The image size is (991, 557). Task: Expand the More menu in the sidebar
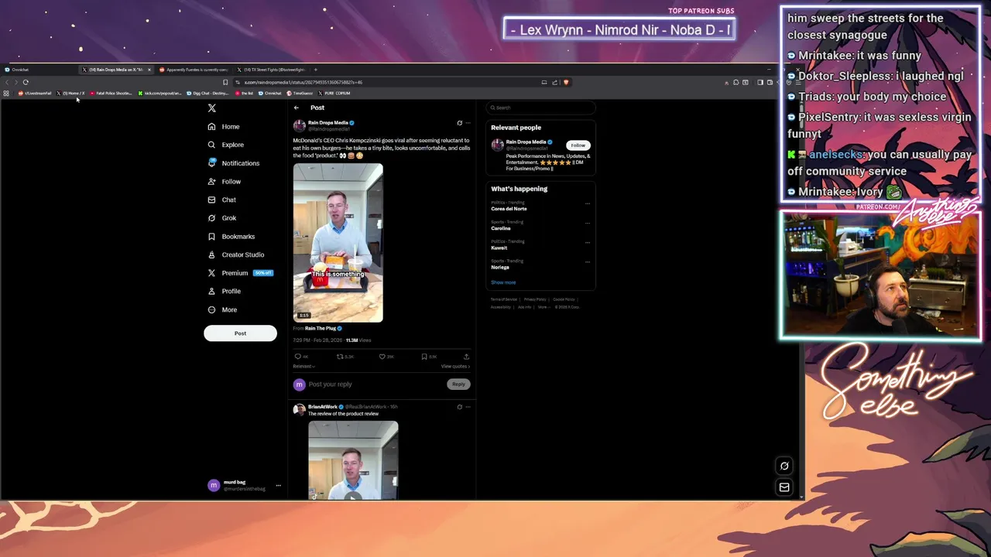[x=222, y=309]
